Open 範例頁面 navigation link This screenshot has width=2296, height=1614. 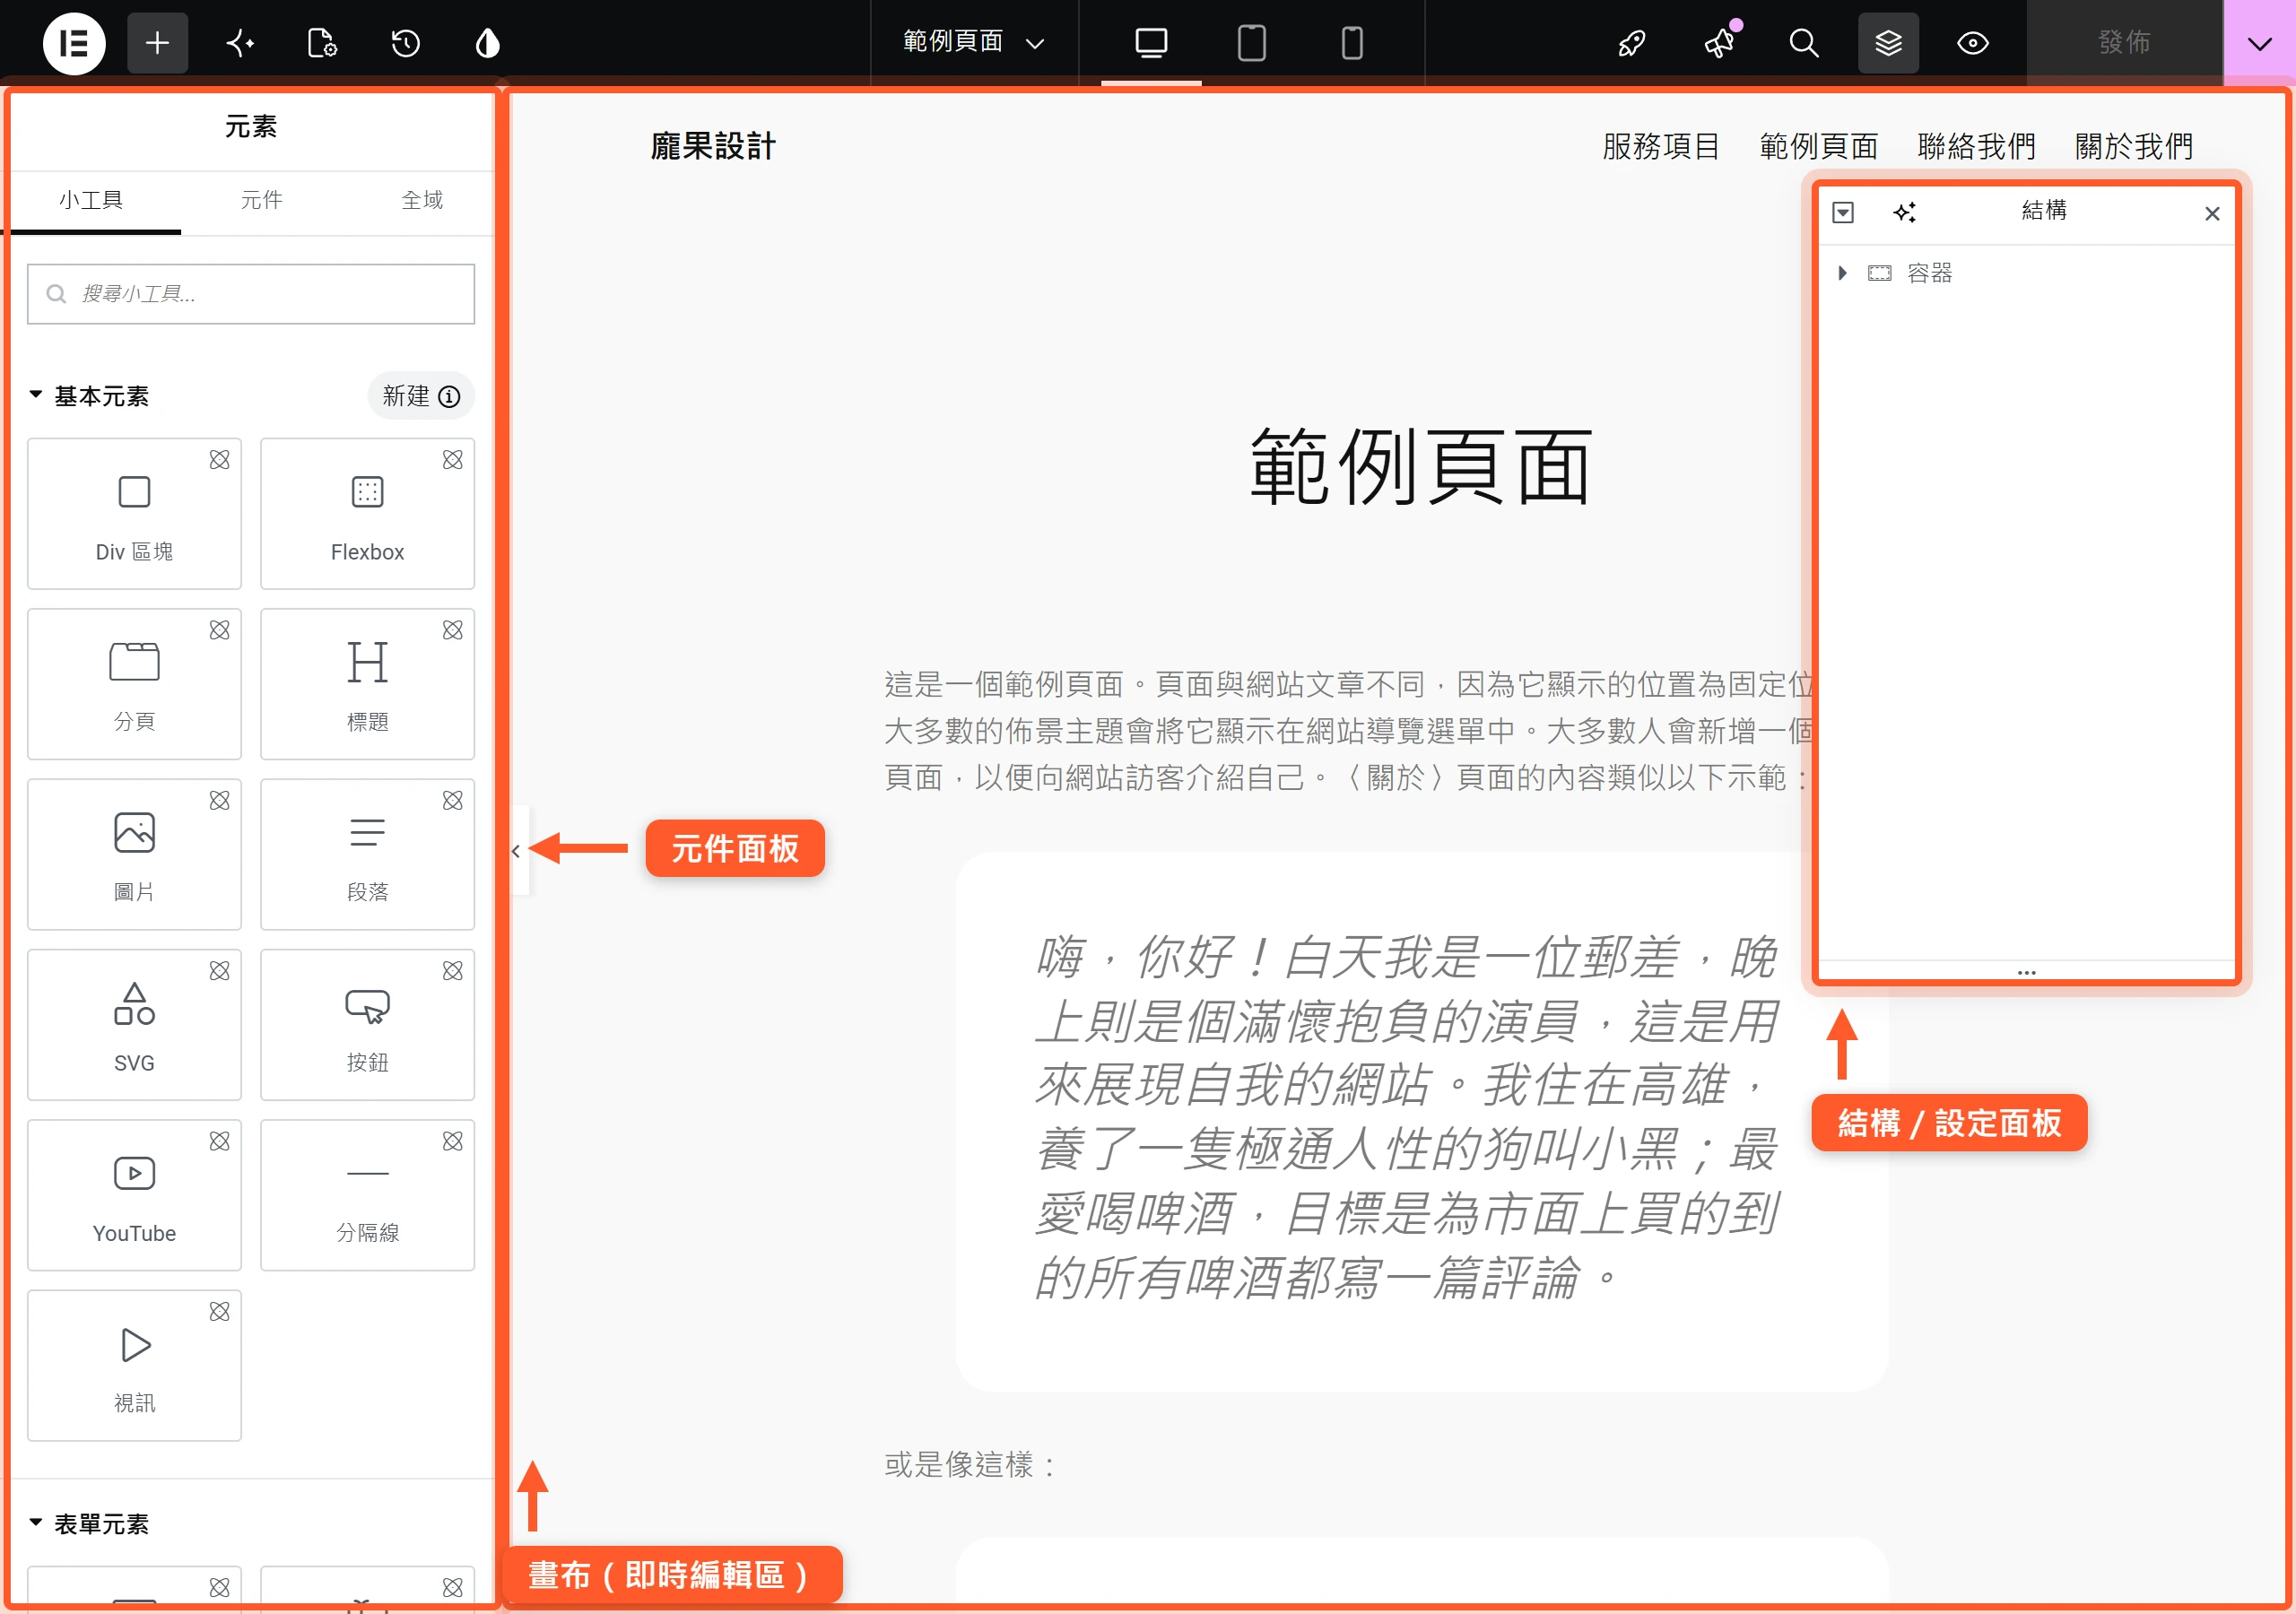tap(1818, 147)
